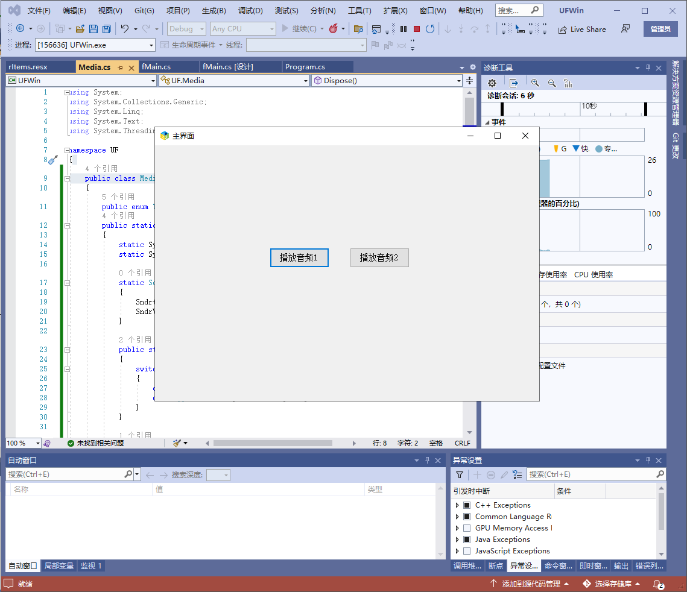Open the process UFWin.exe dropdown
The image size is (687, 592).
pyautogui.click(x=95, y=45)
